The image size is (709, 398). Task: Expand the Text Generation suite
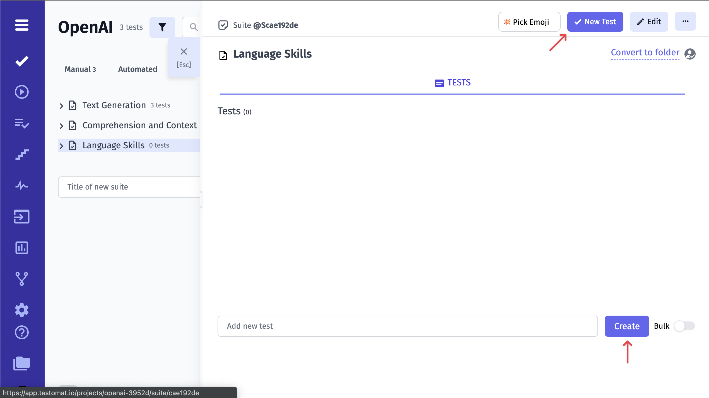point(61,105)
